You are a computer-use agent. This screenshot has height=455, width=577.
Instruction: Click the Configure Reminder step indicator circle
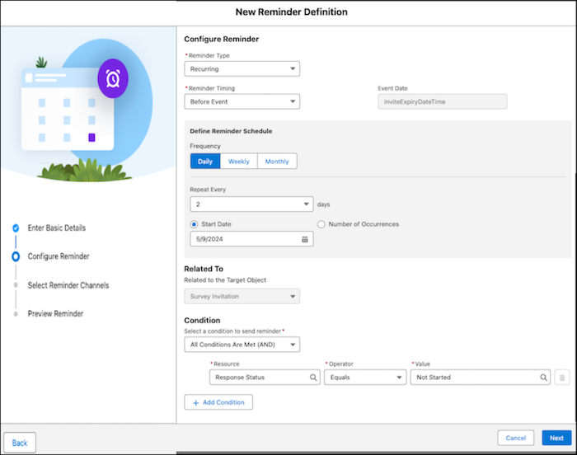(x=15, y=256)
